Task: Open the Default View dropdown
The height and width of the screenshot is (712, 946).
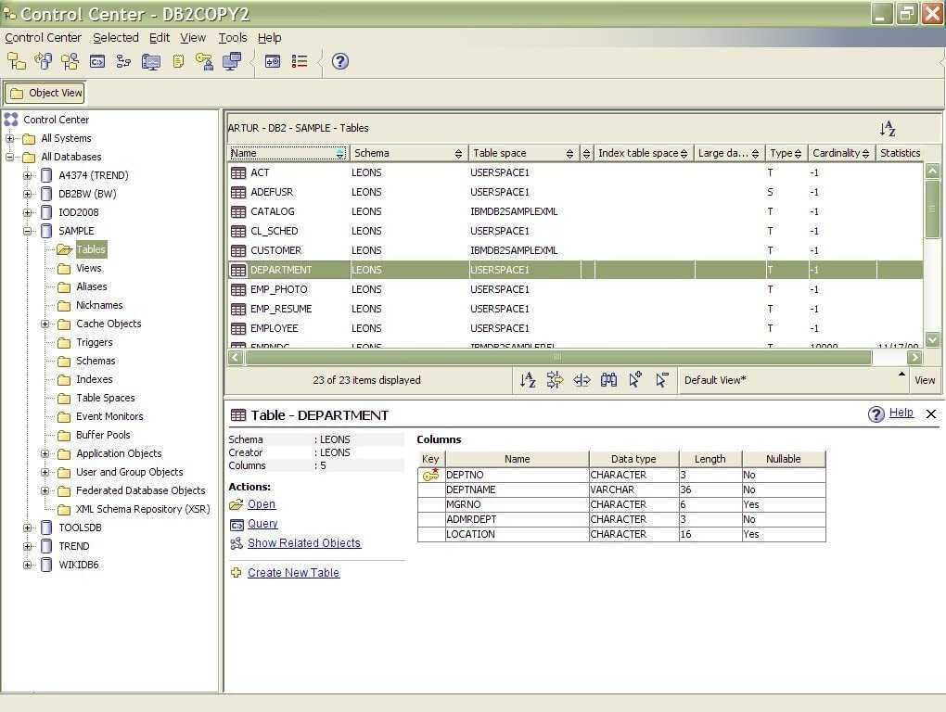Action: tap(794, 380)
